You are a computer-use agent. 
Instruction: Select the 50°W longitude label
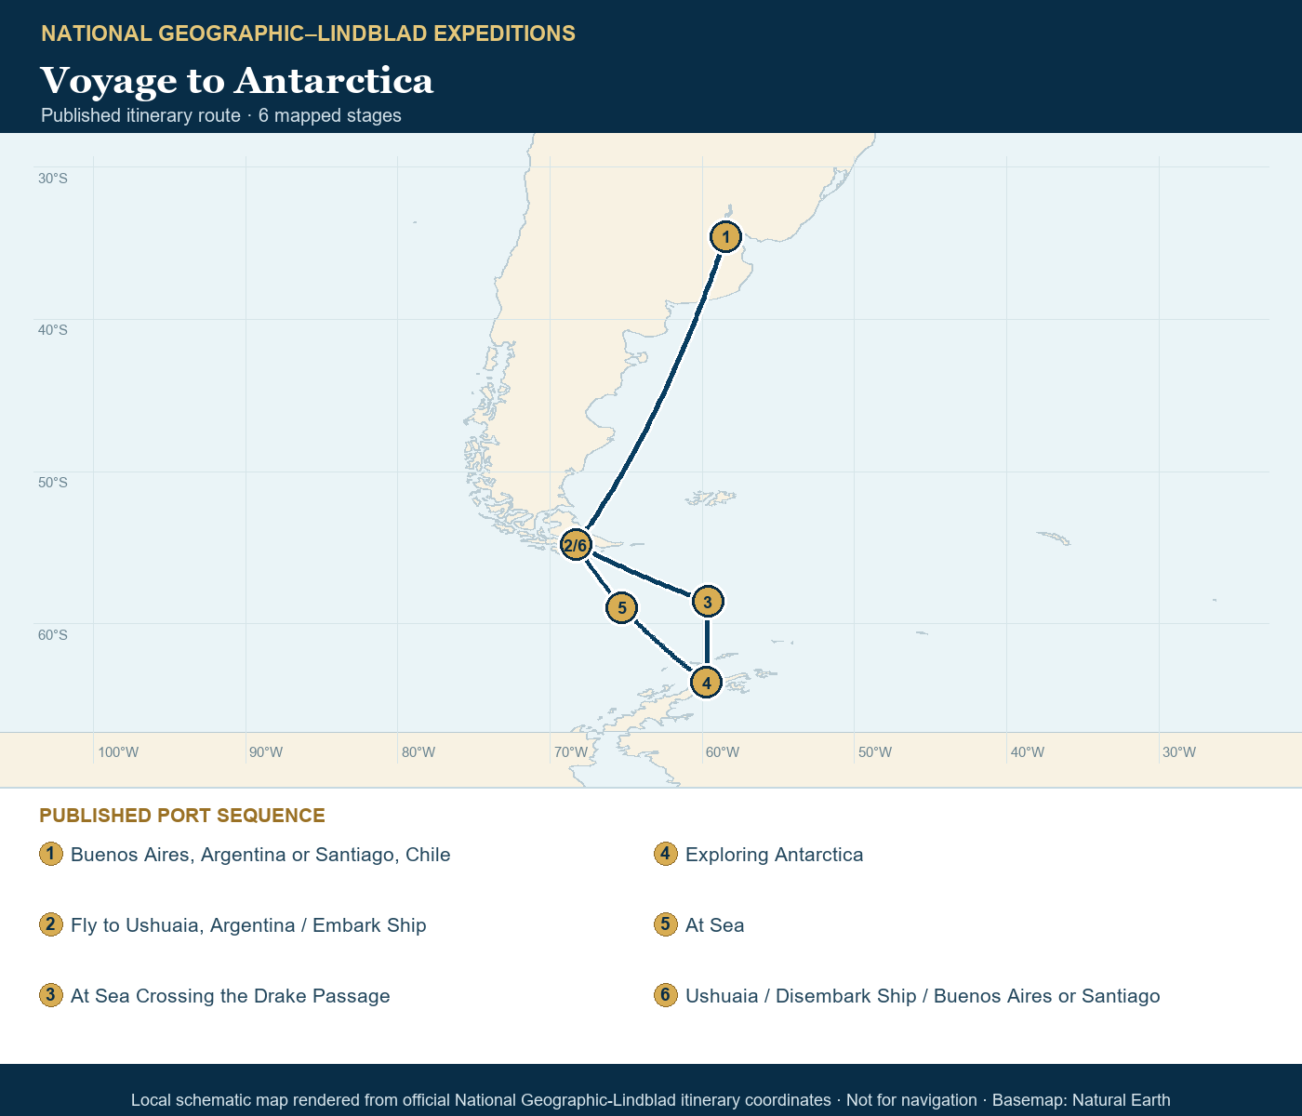[x=875, y=751]
